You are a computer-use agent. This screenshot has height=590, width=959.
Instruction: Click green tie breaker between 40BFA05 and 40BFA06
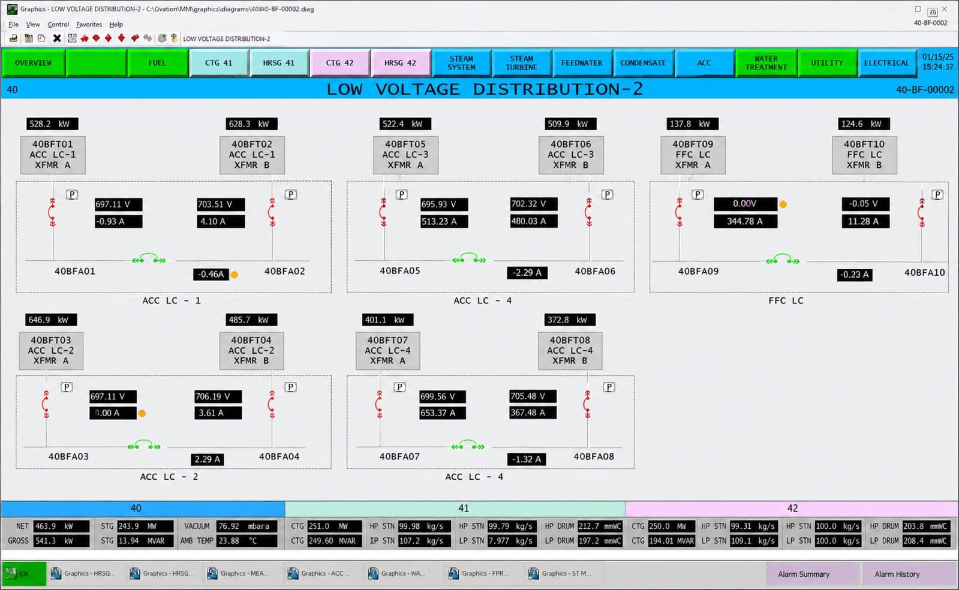(468, 258)
